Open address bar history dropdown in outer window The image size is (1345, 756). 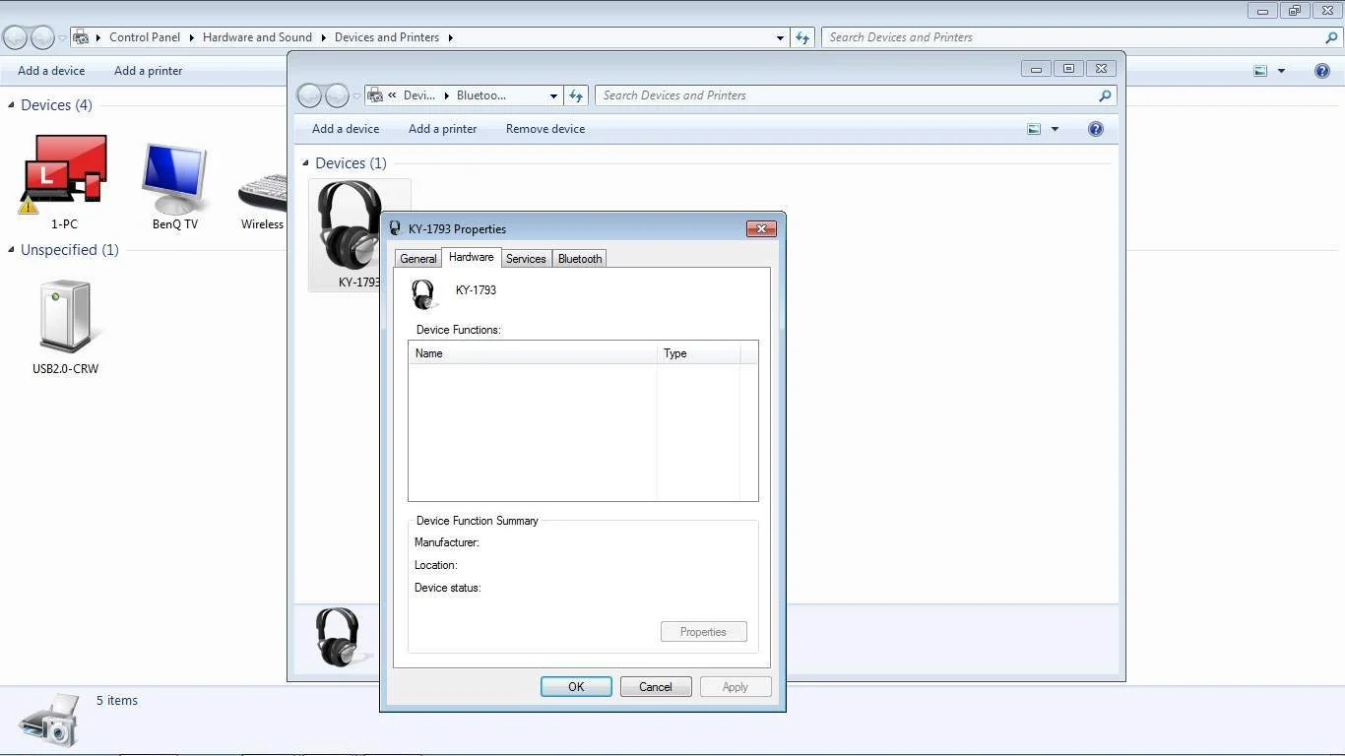pyautogui.click(x=780, y=37)
